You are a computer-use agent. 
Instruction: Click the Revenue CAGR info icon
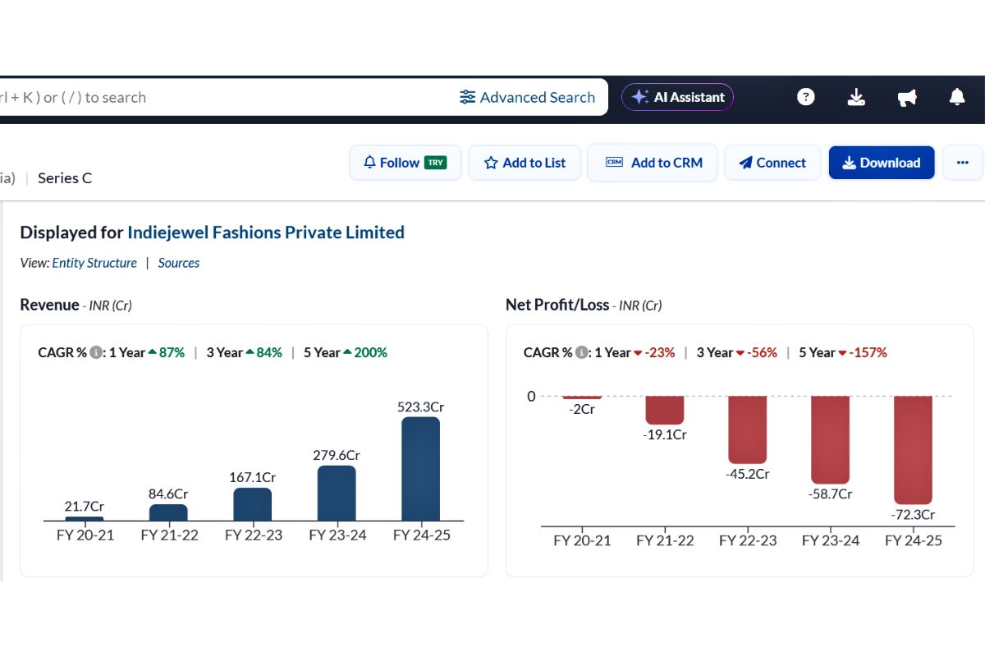[x=96, y=352]
